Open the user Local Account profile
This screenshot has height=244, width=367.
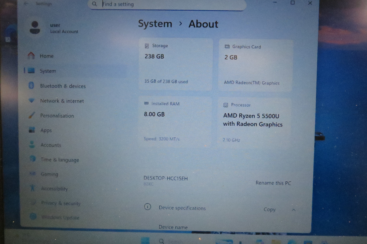[54, 28]
